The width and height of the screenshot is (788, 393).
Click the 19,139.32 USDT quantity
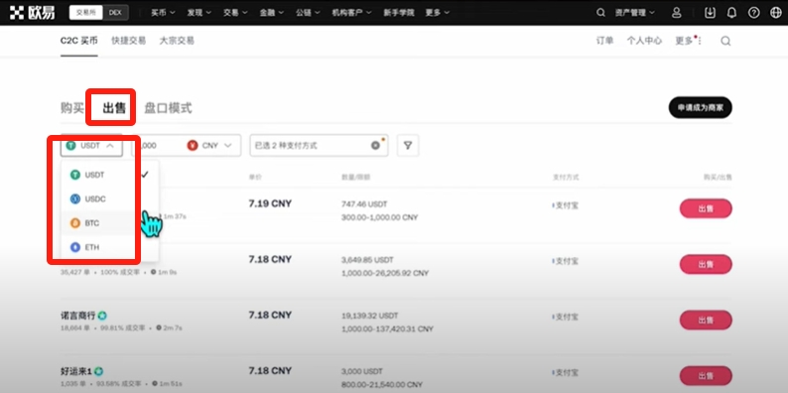pyautogui.click(x=369, y=317)
